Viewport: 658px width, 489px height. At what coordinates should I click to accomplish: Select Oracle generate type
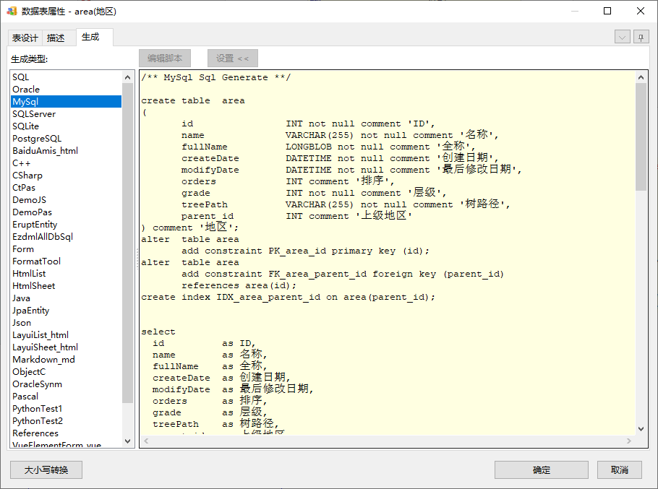click(66, 90)
